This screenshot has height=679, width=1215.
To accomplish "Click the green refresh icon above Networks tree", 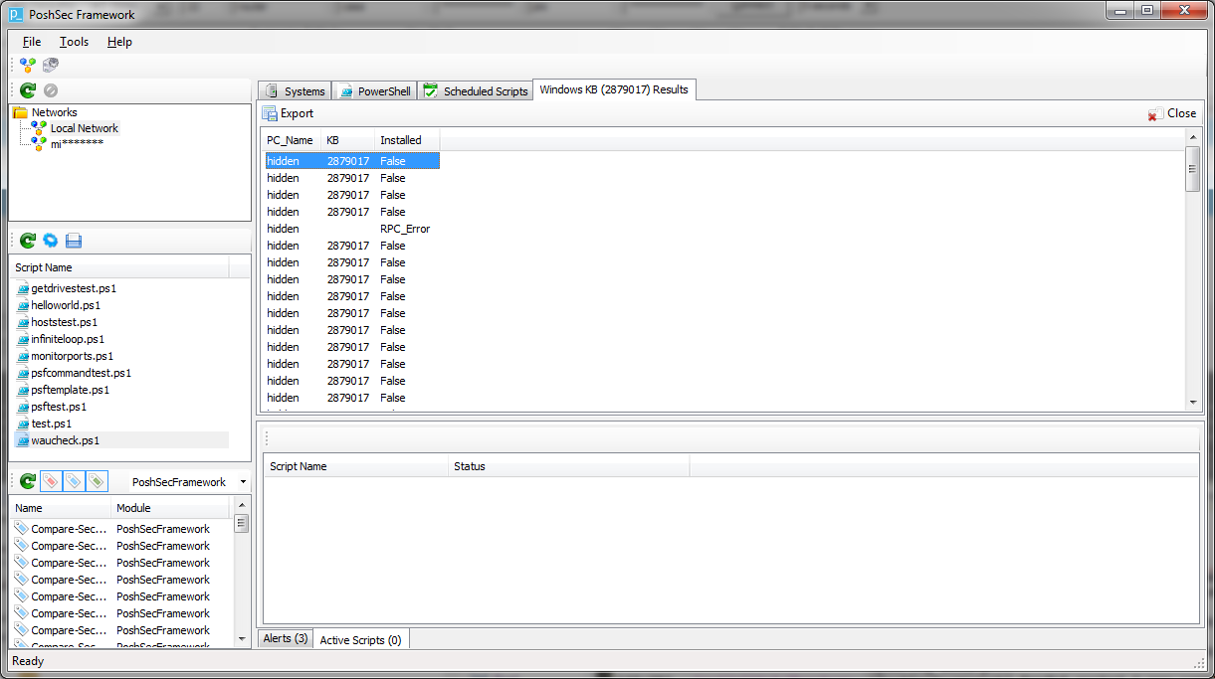I will point(28,90).
